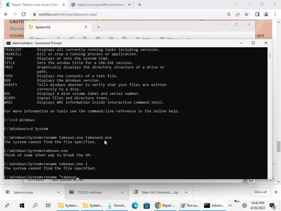281x211 pixels.
Task: Expand options for Take Full Ownership zip
Action: (x=186, y=192)
